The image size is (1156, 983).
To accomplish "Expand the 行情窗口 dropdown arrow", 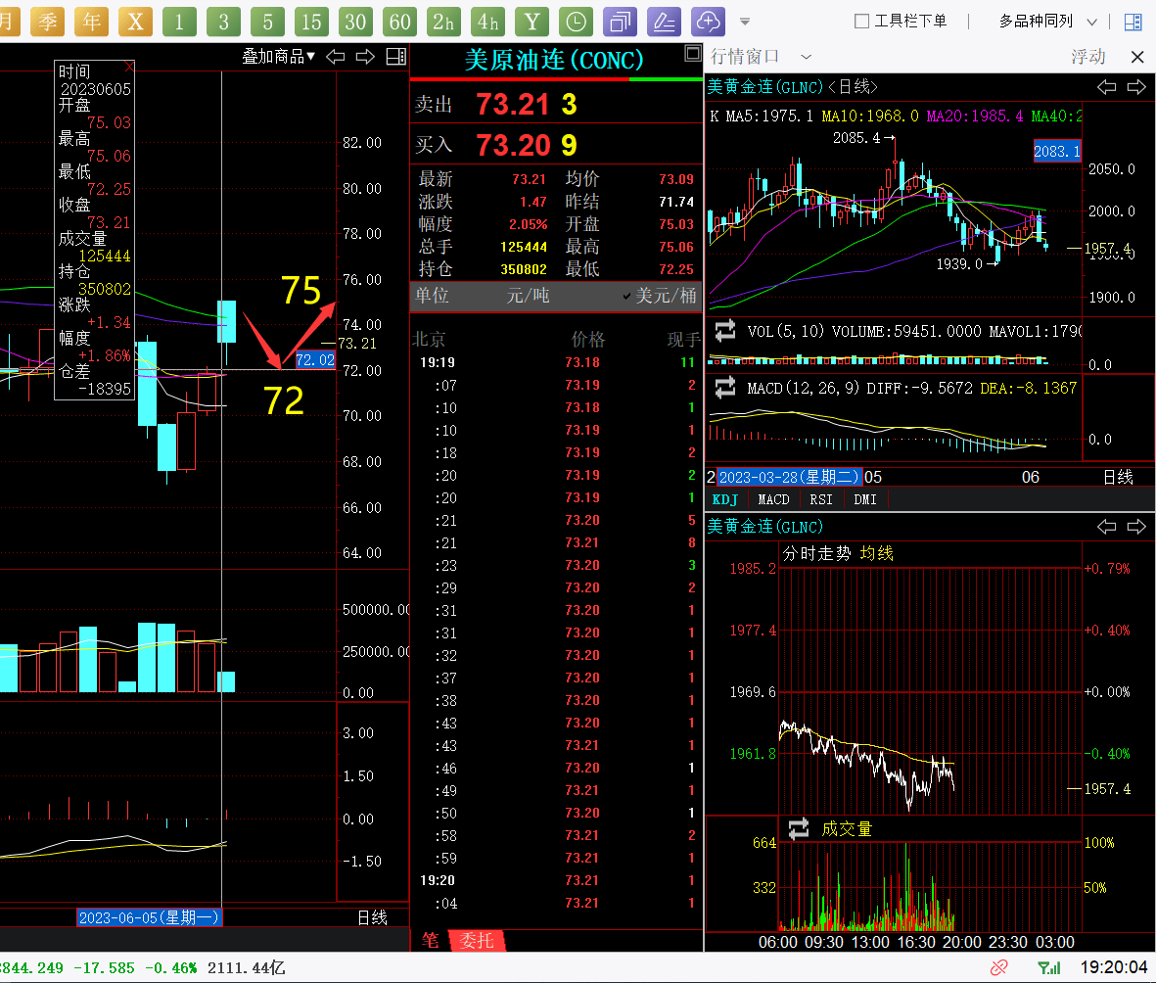I will coord(806,57).
